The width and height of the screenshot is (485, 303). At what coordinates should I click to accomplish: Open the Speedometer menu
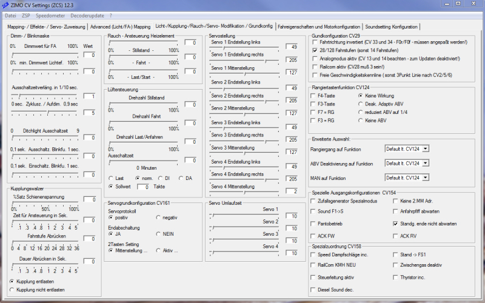coord(50,16)
